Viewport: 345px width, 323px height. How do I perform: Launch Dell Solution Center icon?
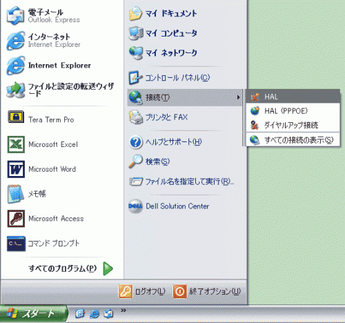(x=135, y=206)
